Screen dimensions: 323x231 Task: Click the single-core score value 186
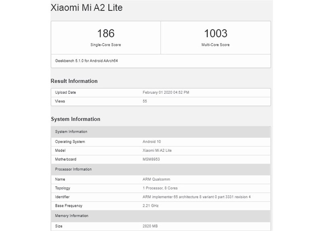tap(106, 34)
